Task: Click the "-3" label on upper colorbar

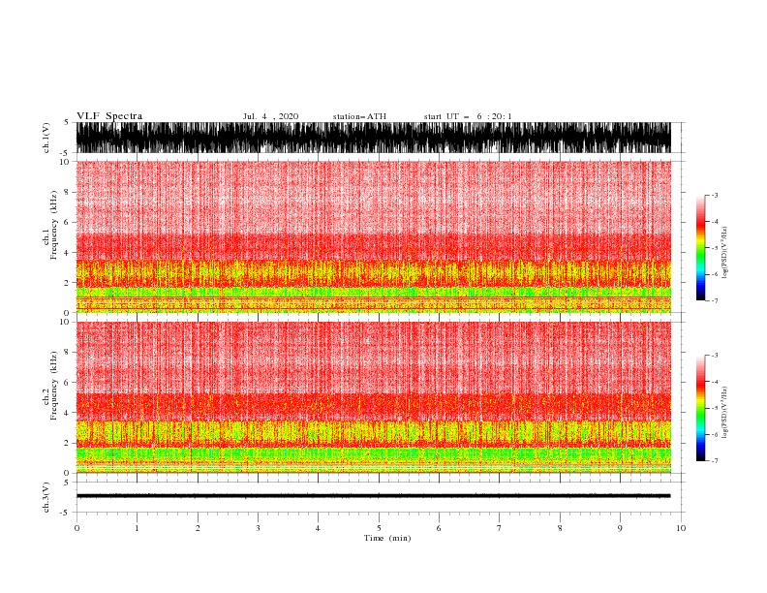Action: click(715, 195)
